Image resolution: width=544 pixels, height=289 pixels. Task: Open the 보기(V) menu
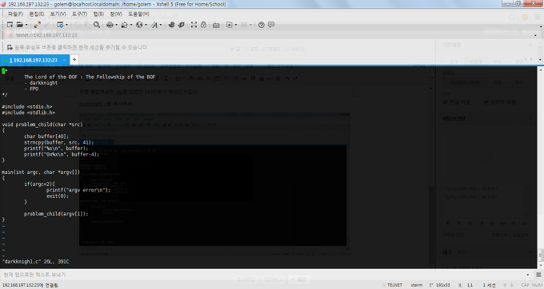pos(58,14)
